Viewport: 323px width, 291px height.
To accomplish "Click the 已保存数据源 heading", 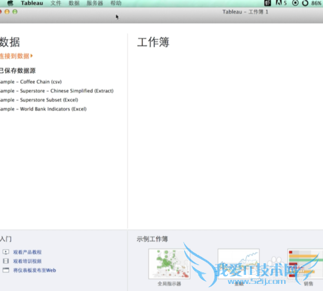I will point(17,70).
